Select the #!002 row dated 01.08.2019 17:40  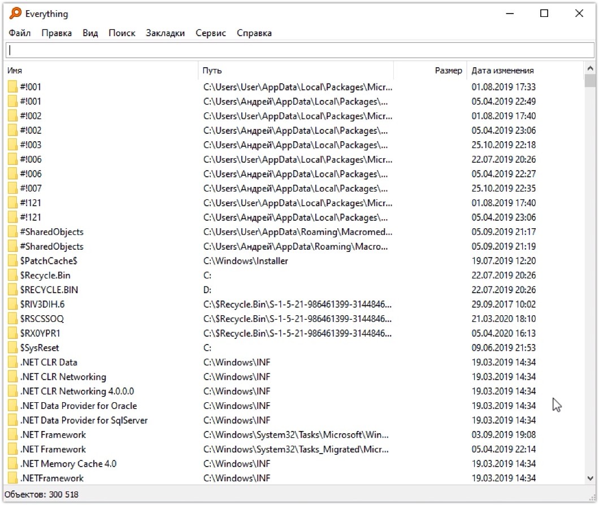(294, 116)
